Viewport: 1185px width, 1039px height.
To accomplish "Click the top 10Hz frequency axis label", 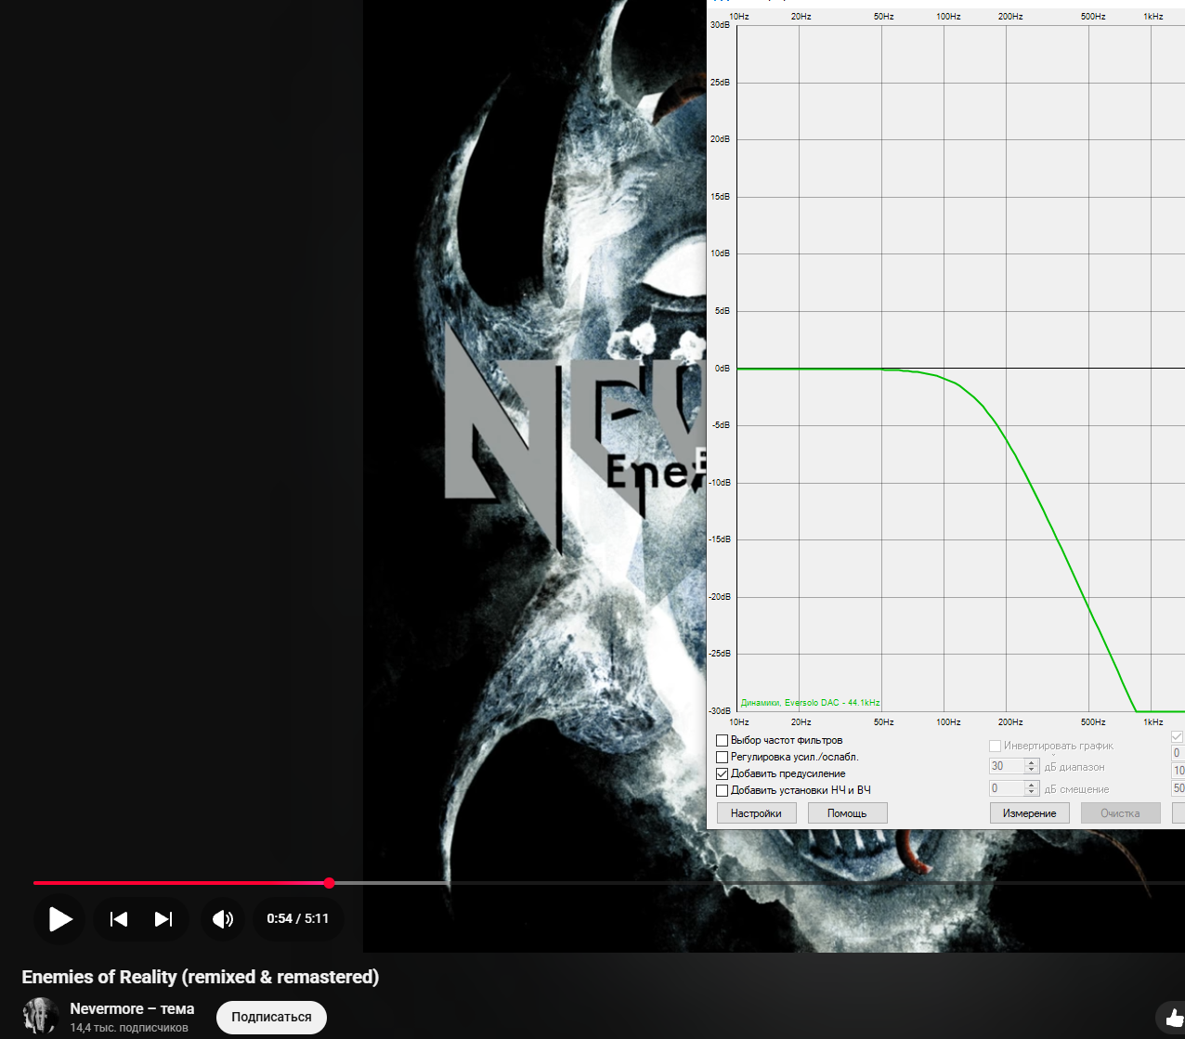I will [x=739, y=17].
